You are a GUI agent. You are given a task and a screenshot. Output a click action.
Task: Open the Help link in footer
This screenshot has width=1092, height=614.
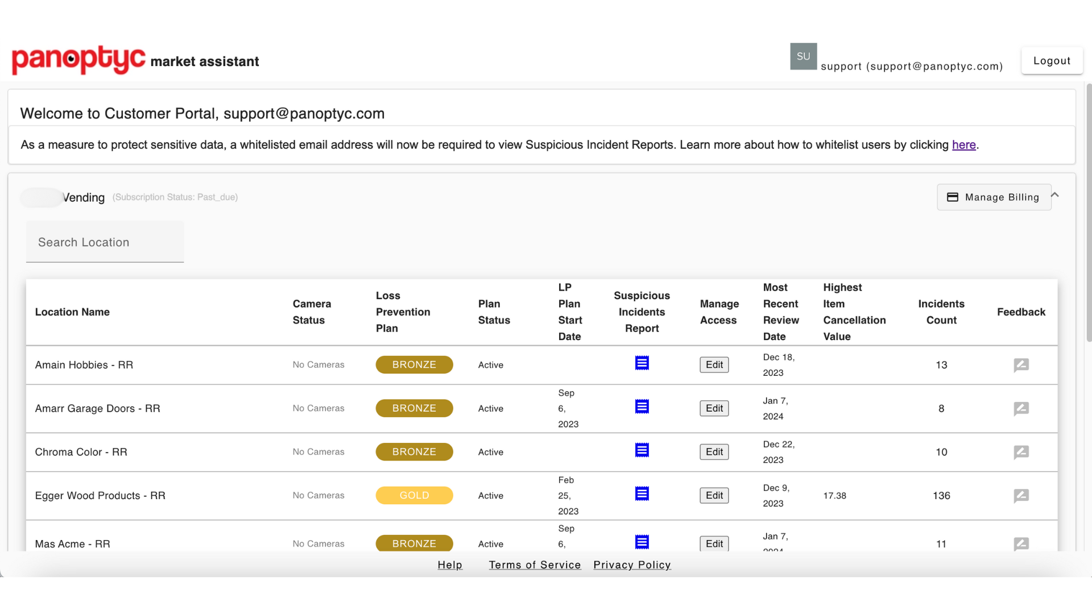click(x=450, y=565)
